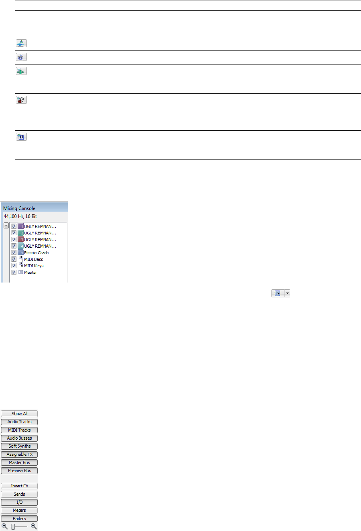Uncheck track 1 UGLY REMNAN checkbox
The height and width of the screenshot is (531, 361).
click(14, 226)
